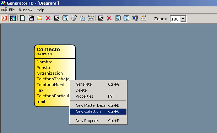
Task: Open the Help menu
Action: tap(40, 10)
